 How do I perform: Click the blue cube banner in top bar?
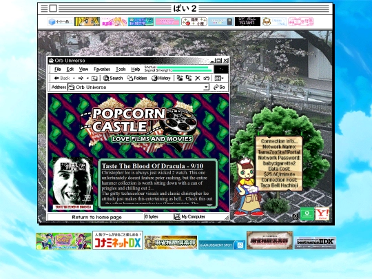61,21
